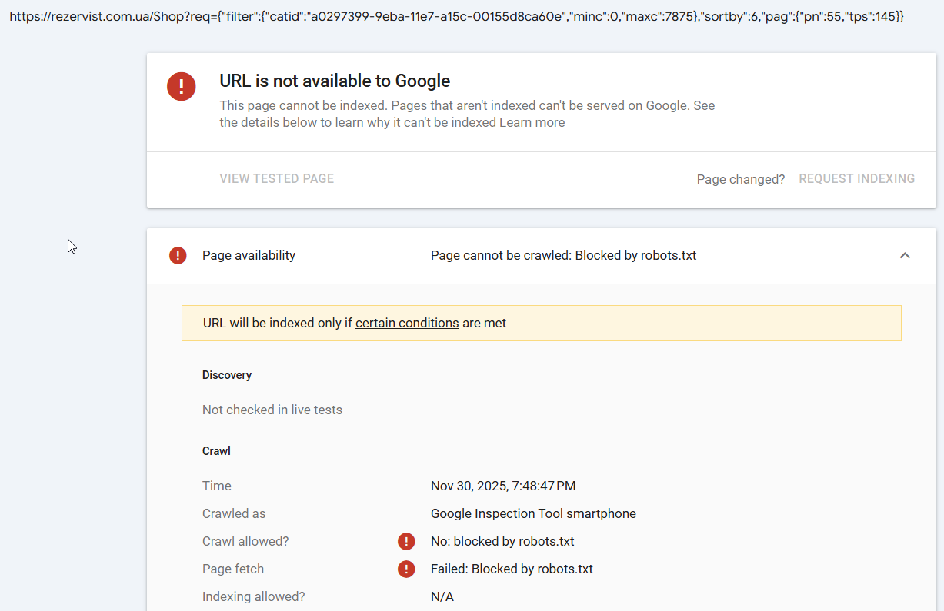
Task: Click the Crawl section heading
Action: pos(216,451)
